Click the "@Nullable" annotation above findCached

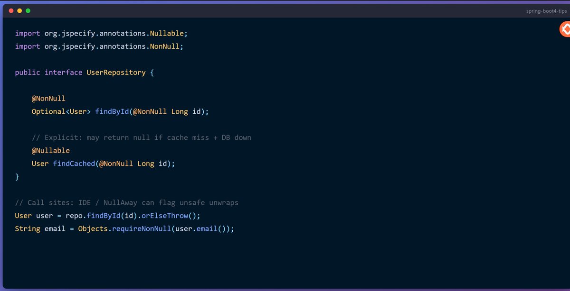51,150
